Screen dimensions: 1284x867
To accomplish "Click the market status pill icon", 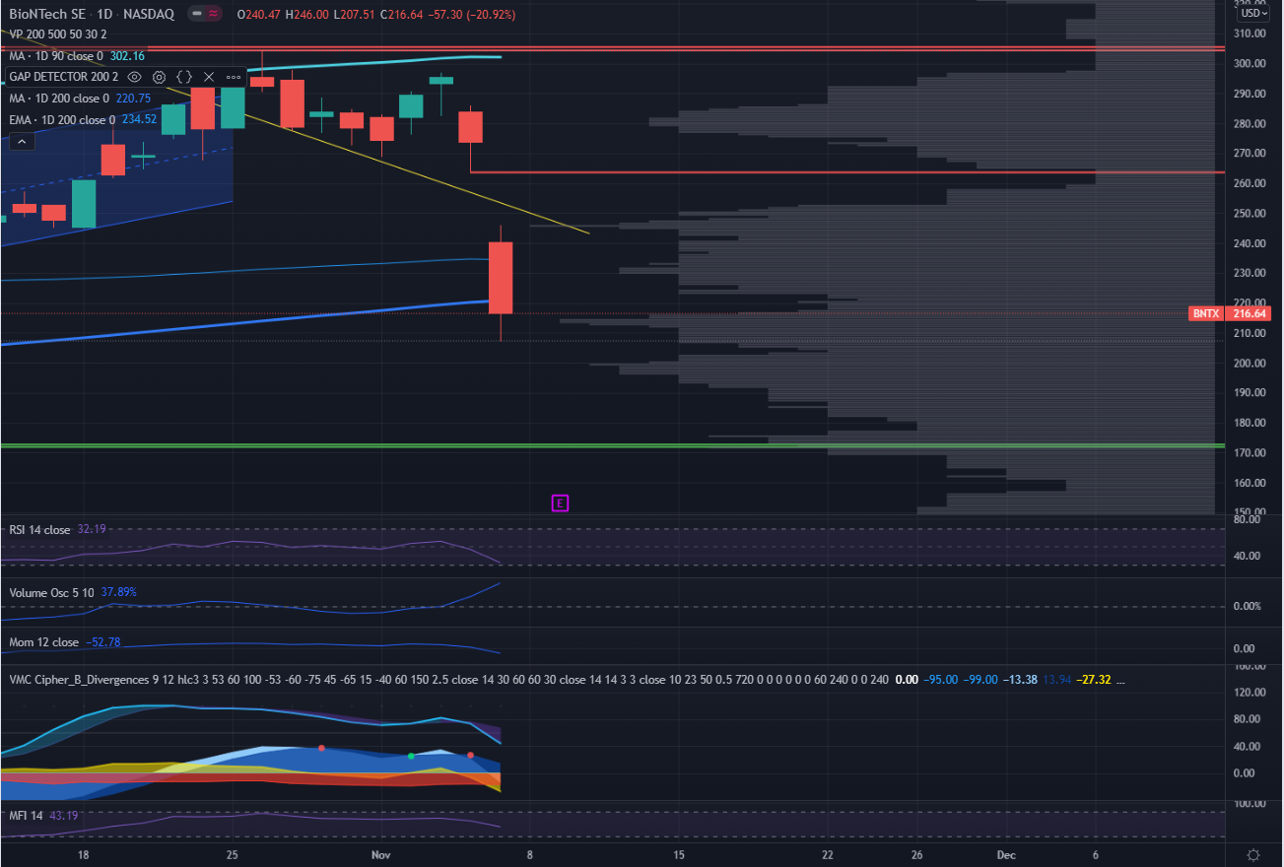I will click(204, 15).
